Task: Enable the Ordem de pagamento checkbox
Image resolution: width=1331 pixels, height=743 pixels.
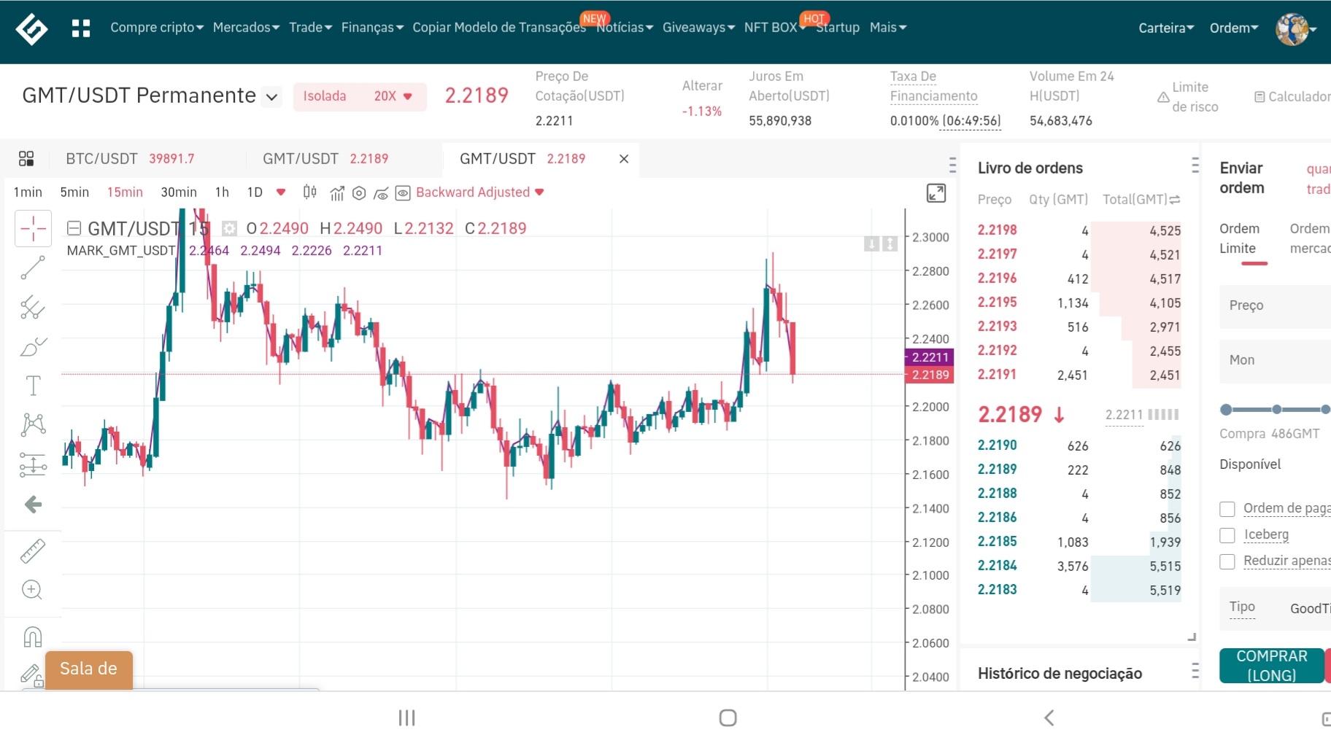Action: (1227, 509)
